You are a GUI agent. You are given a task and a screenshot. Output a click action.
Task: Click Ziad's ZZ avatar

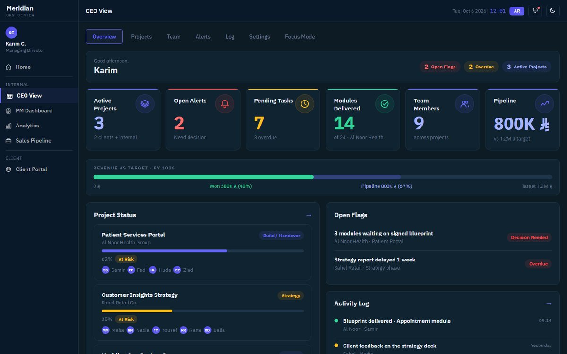(177, 270)
